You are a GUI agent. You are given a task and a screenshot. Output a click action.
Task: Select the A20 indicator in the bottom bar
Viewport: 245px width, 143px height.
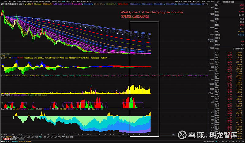point(56,137)
